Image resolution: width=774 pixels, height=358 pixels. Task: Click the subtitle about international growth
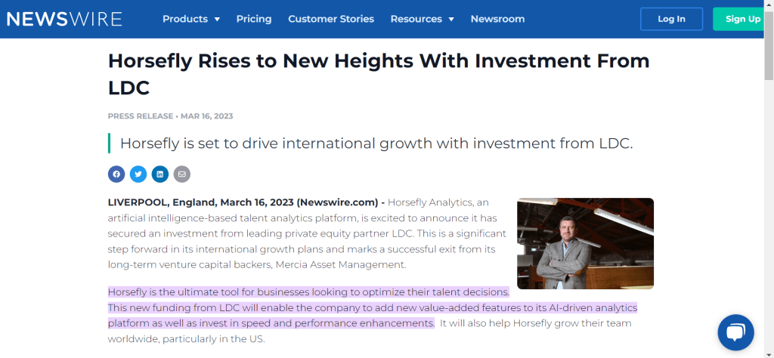(x=376, y=144)
